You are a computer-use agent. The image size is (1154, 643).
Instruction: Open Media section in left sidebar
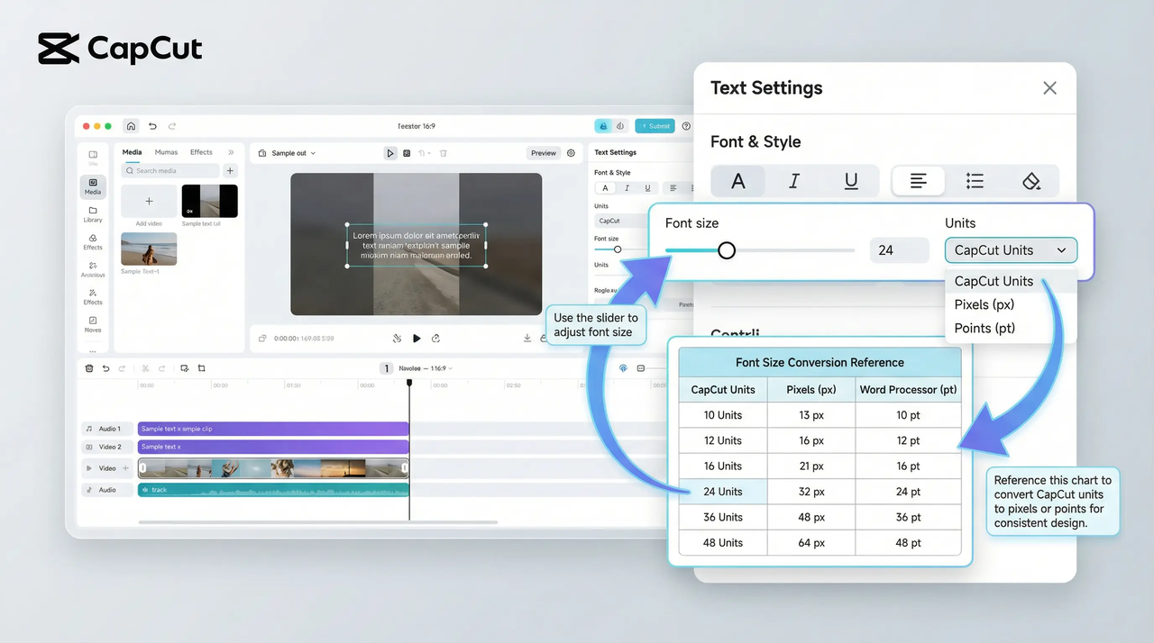click(x=93, y=186)
